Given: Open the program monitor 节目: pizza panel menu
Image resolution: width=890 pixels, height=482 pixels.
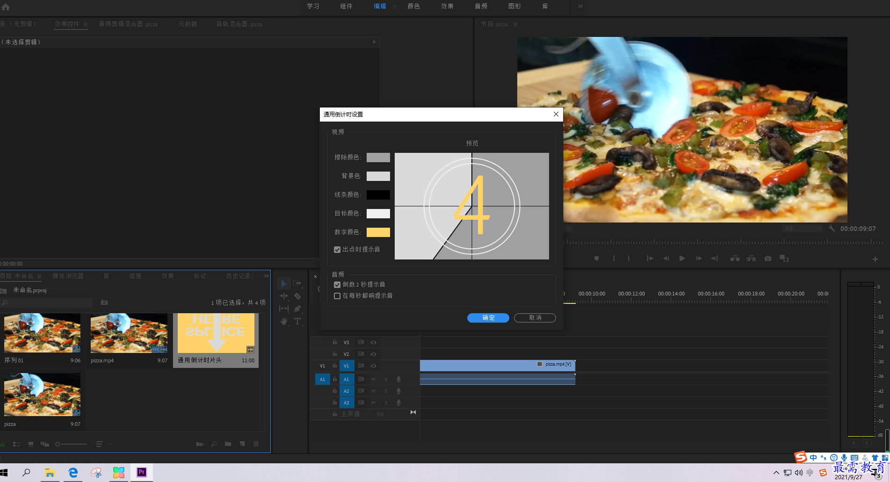Looking at the screenshot, I should click(515, 24).
